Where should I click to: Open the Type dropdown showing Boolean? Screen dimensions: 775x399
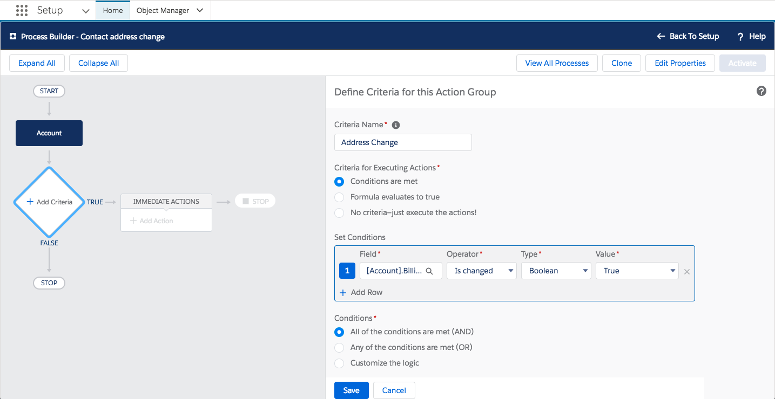556,271
